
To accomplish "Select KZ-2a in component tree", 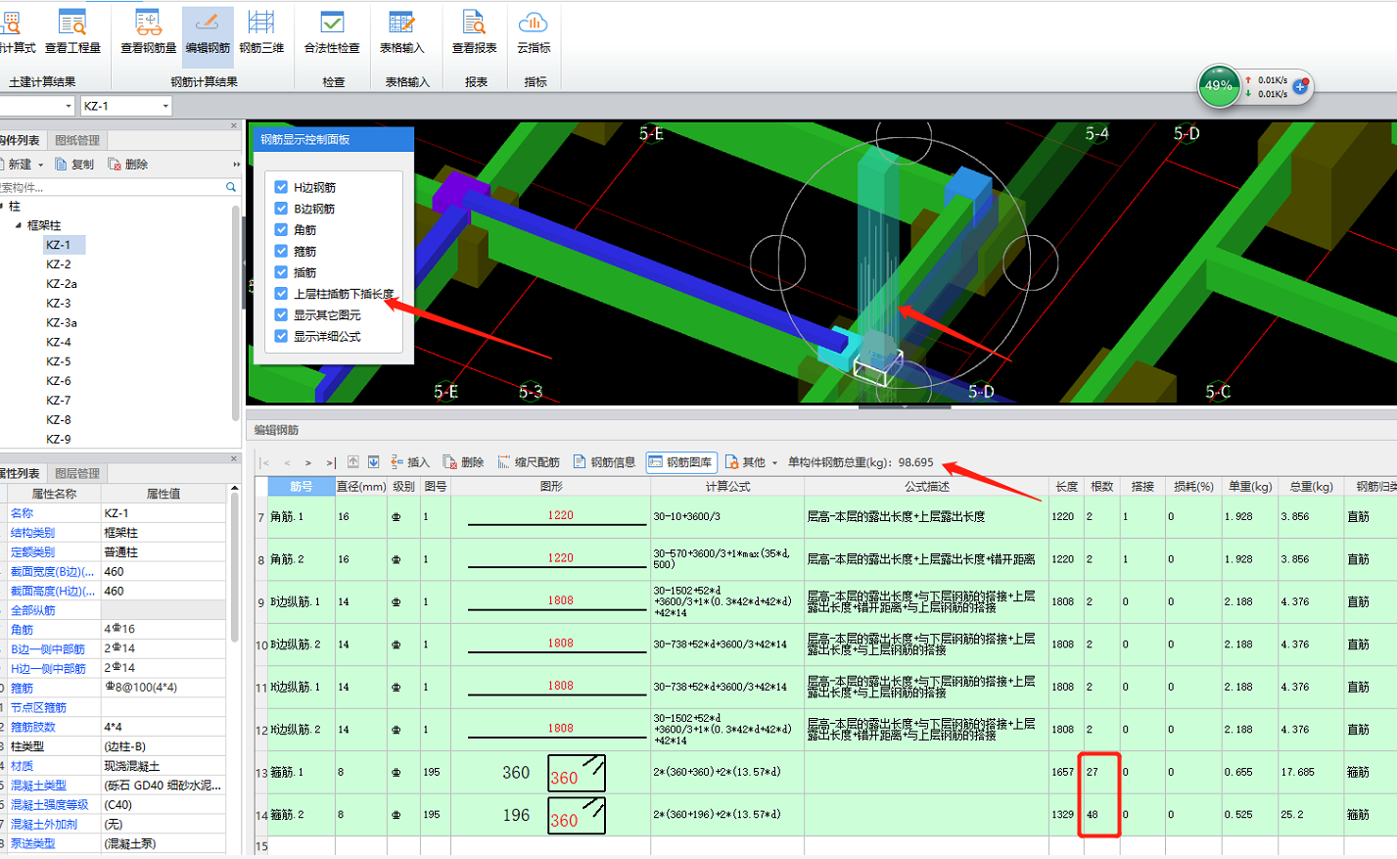I will [x=61, y=284].
